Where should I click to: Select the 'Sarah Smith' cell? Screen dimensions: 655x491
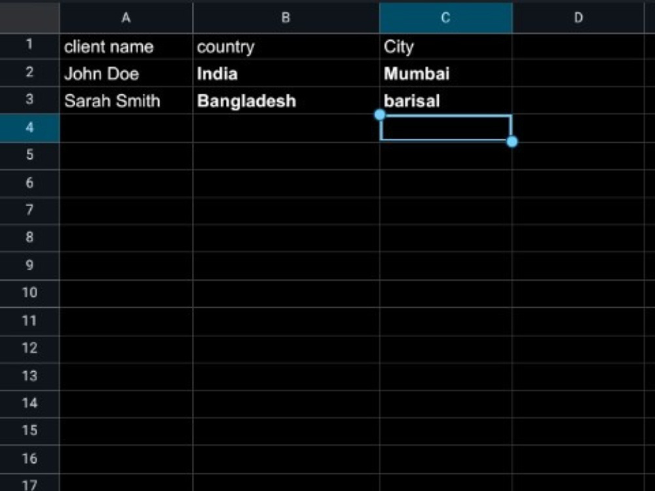(x=126, y=101)
